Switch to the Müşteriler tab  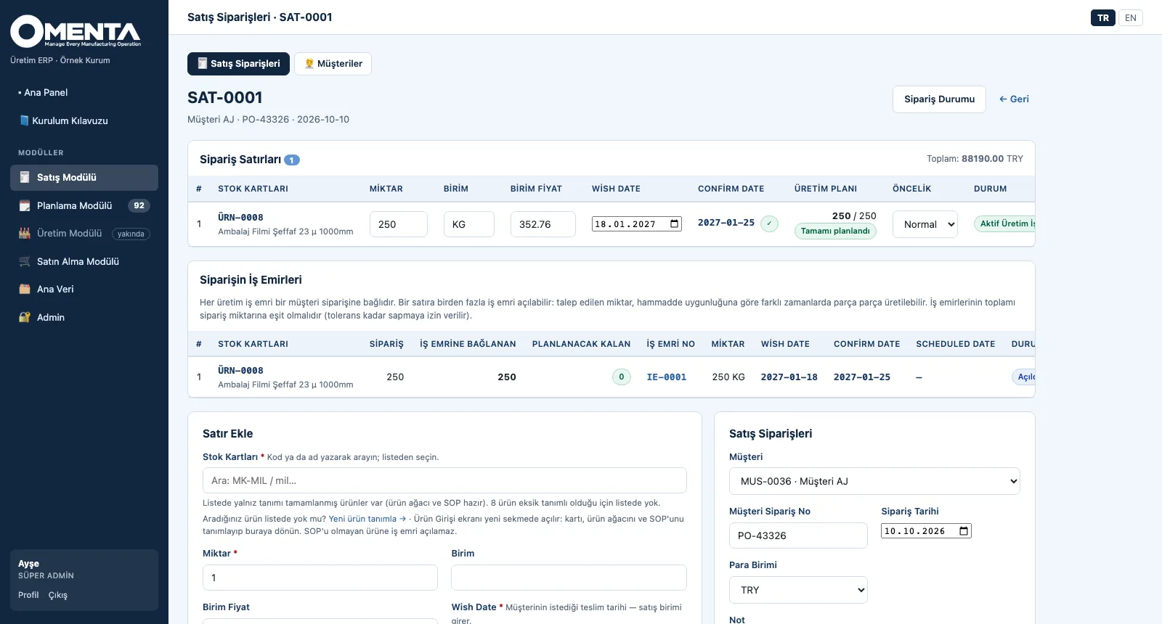tap(333, 64)
